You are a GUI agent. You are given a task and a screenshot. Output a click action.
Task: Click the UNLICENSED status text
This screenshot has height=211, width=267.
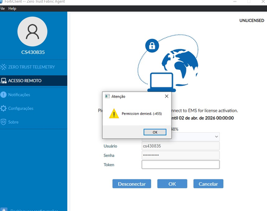pyautogui.click(x=252, y=21)
